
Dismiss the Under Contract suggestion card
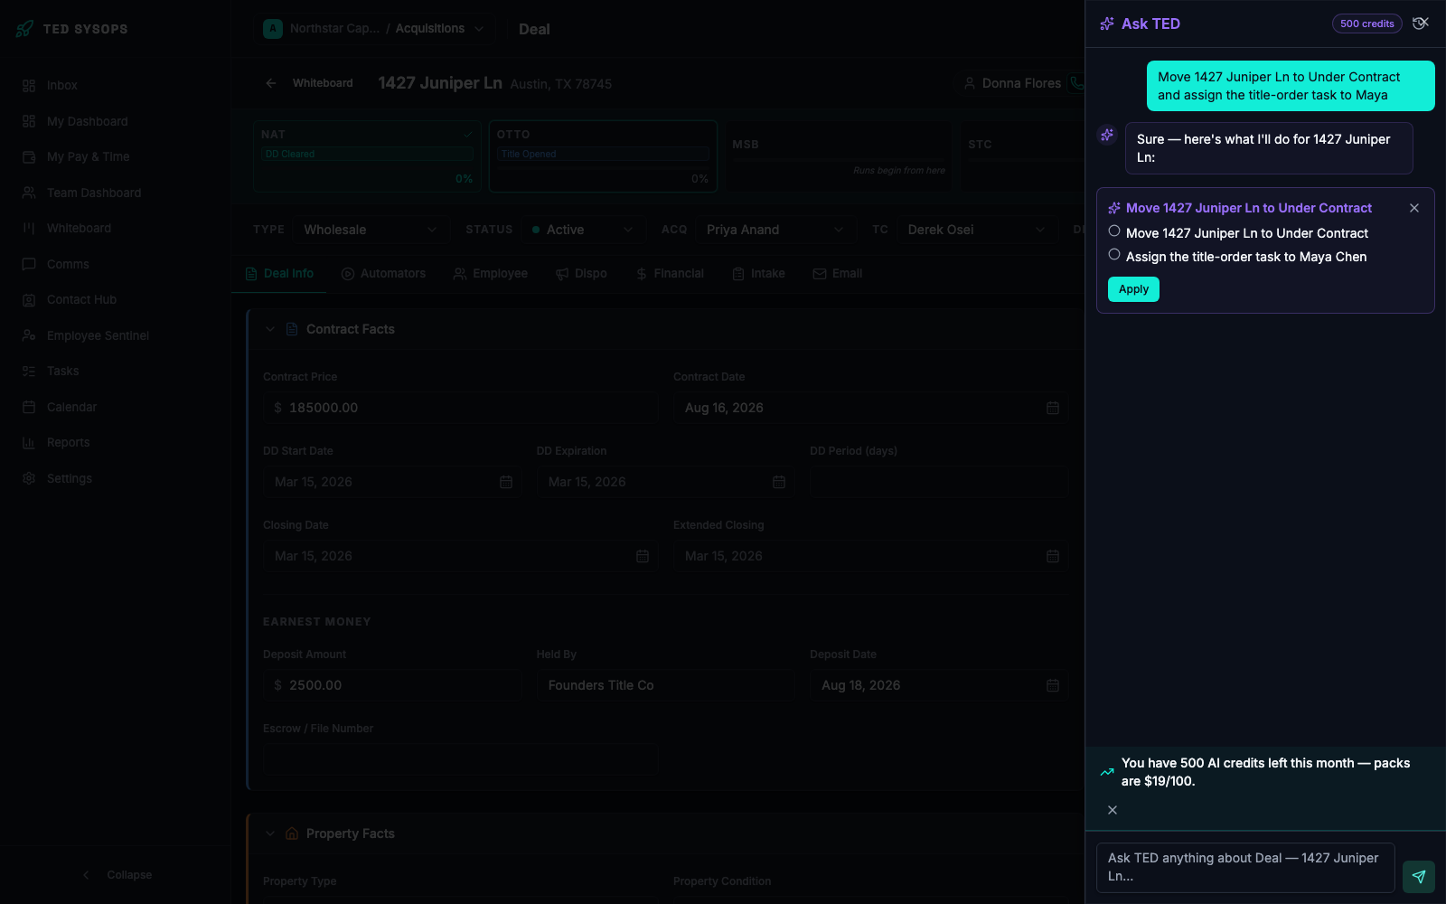click(1414, 208)
